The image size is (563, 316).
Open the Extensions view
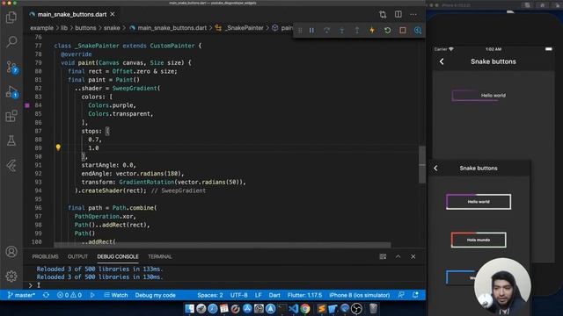click(11, 116)
